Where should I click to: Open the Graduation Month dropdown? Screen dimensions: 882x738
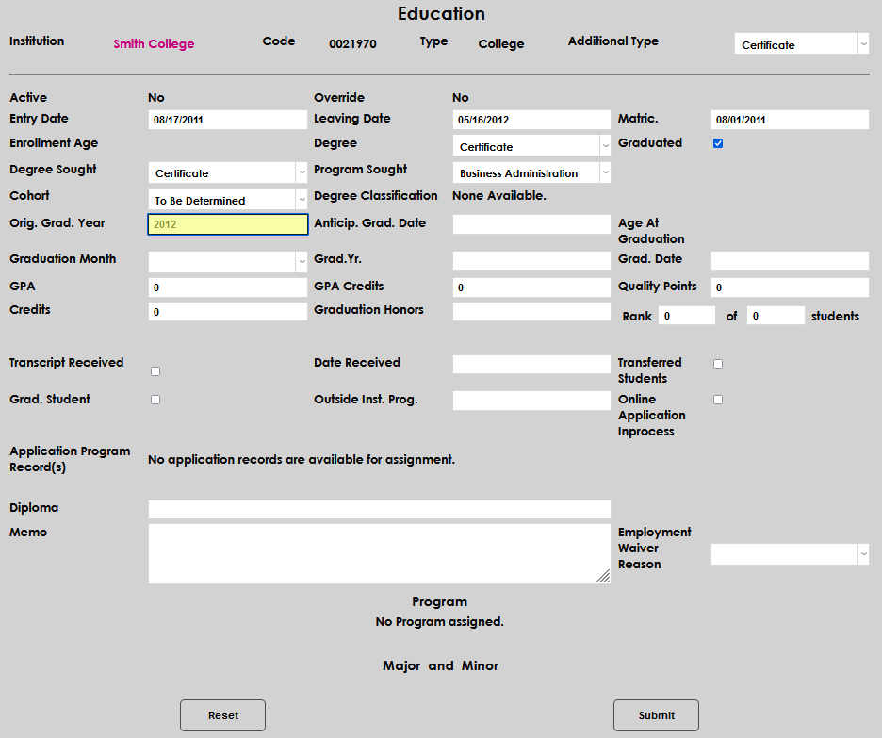[x=228, y=262]
